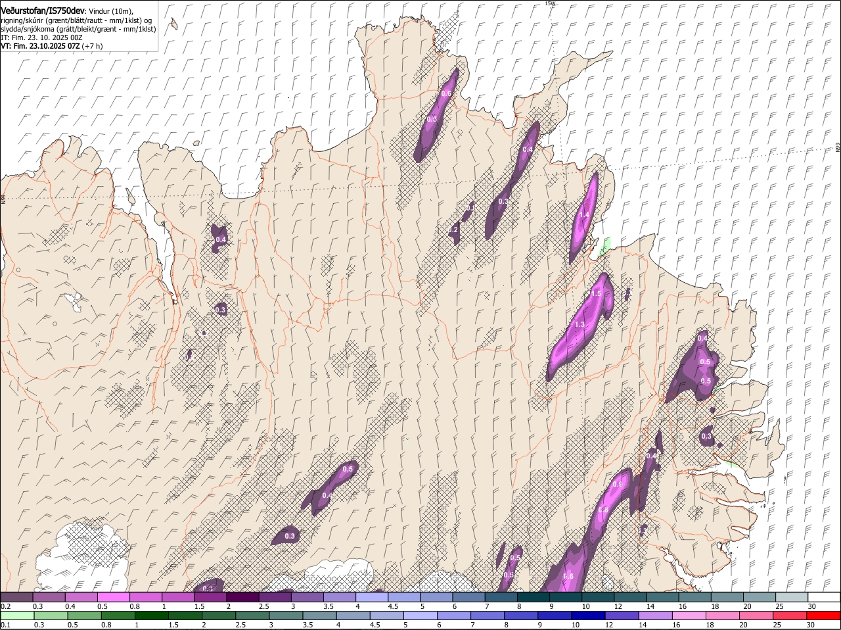Viewport: 841px width, 630px height.
Task: Click the 30 label in the green rain legend
Action: pos(810,625)
